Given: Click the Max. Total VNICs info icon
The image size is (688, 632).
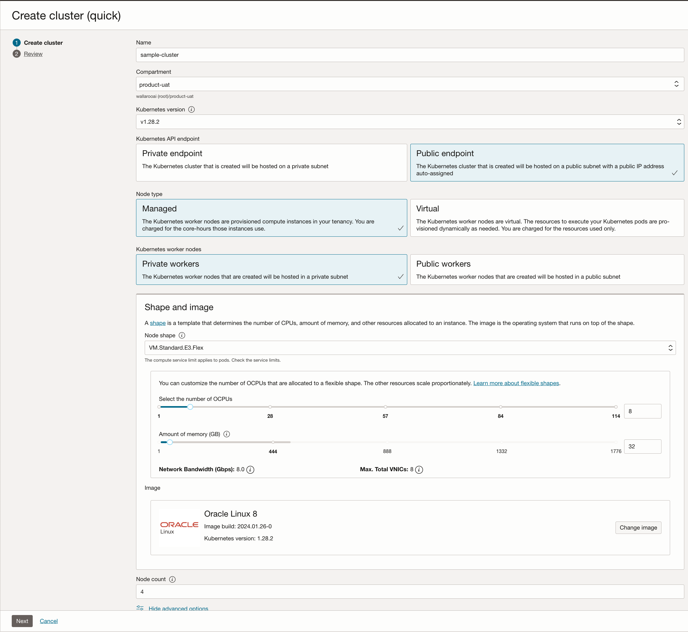Looking at the screenshot, I should tap(419, 470).
